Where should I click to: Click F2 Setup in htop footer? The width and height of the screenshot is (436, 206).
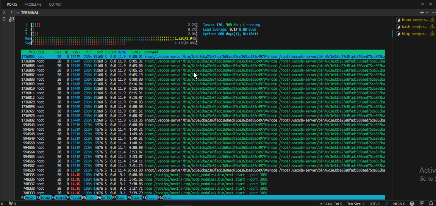44,197
